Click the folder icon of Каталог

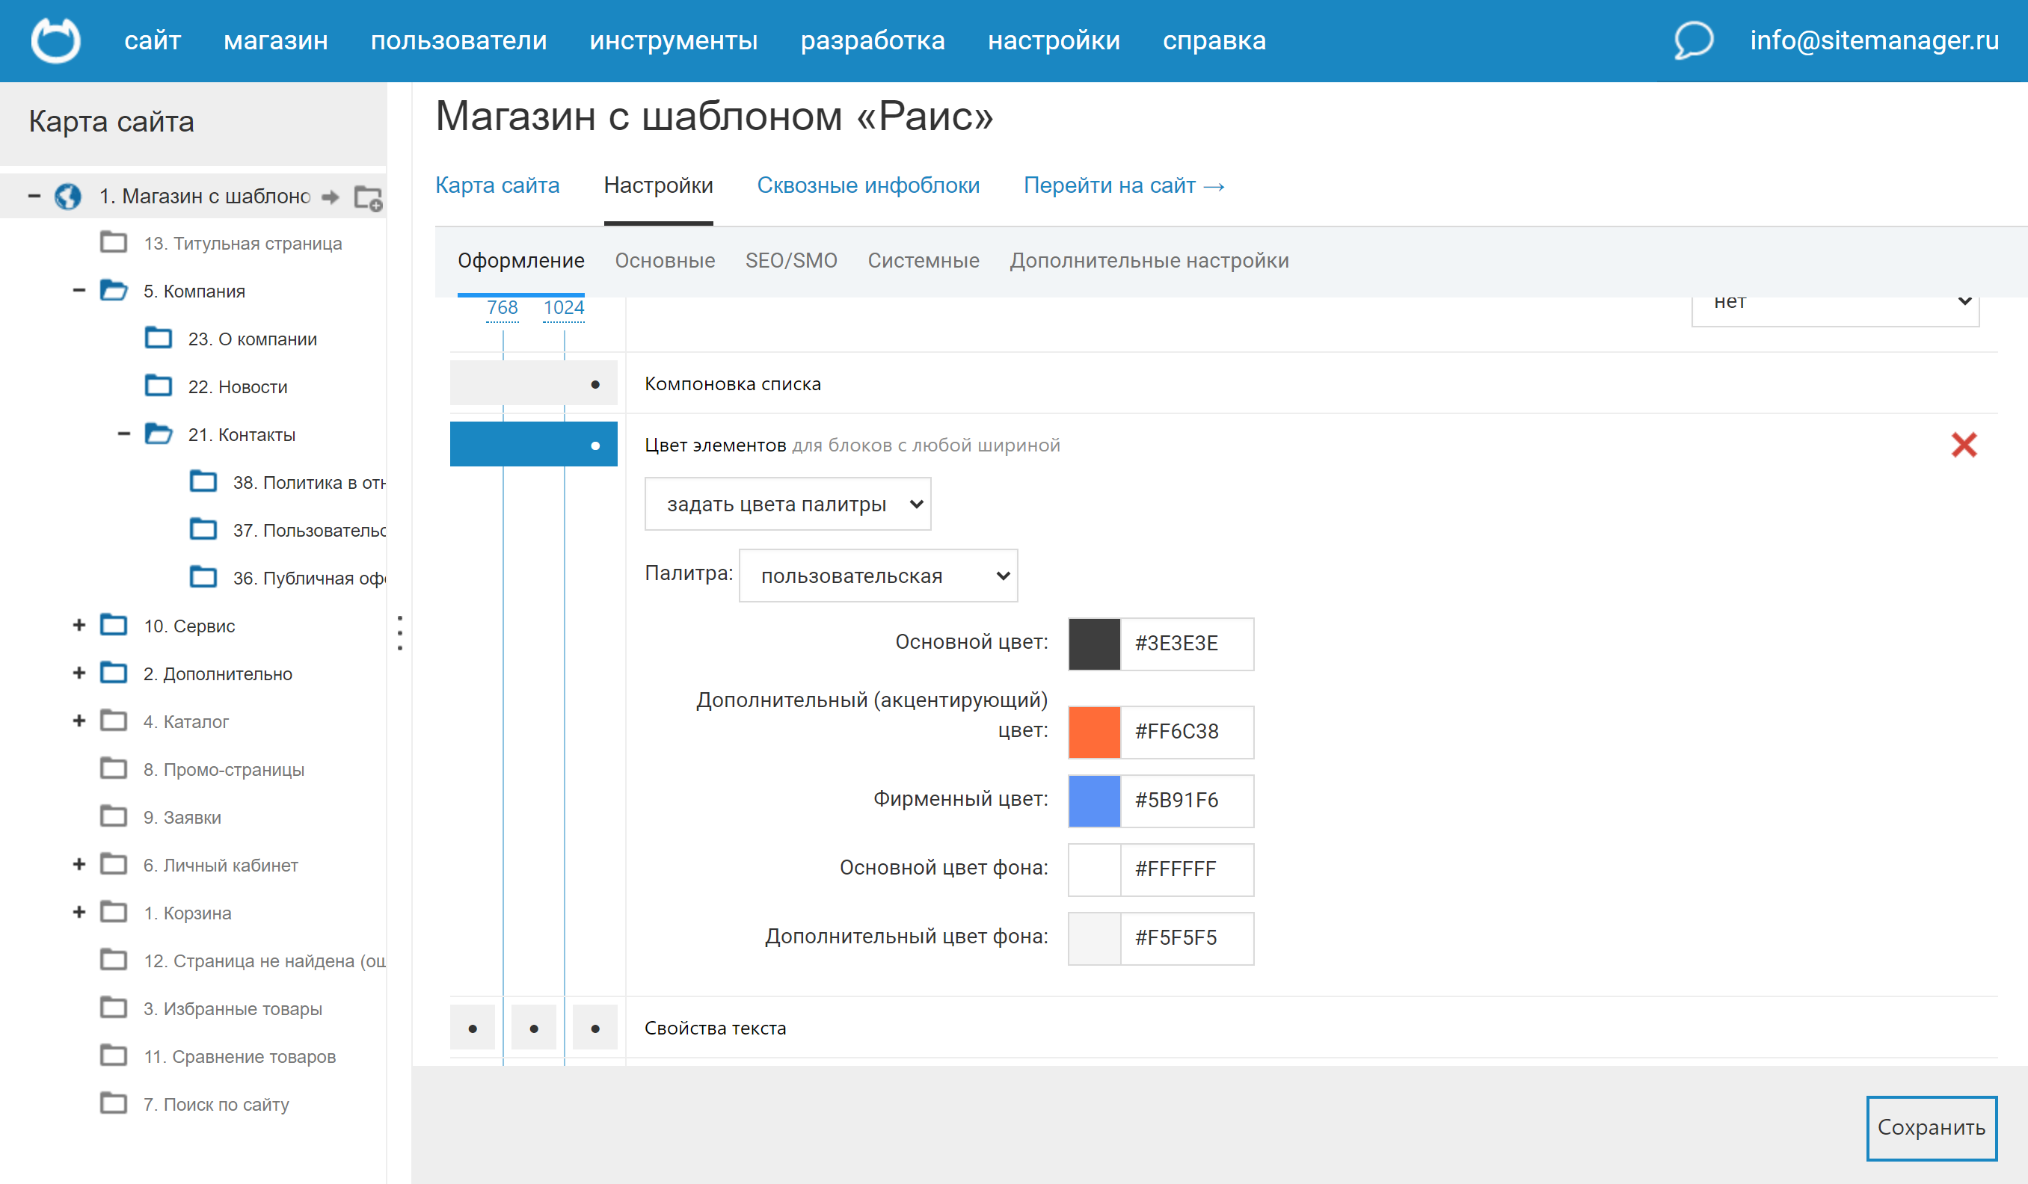(x=114, y=721)
